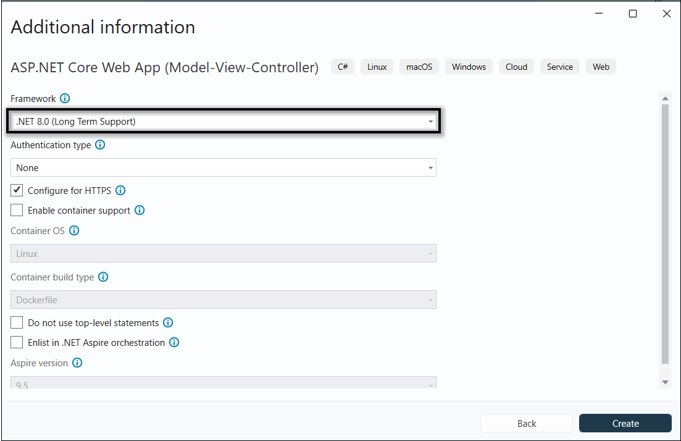Click the Aspire version info icon
The height and width of the screenshot is (441, 681).
pos(77,363)
